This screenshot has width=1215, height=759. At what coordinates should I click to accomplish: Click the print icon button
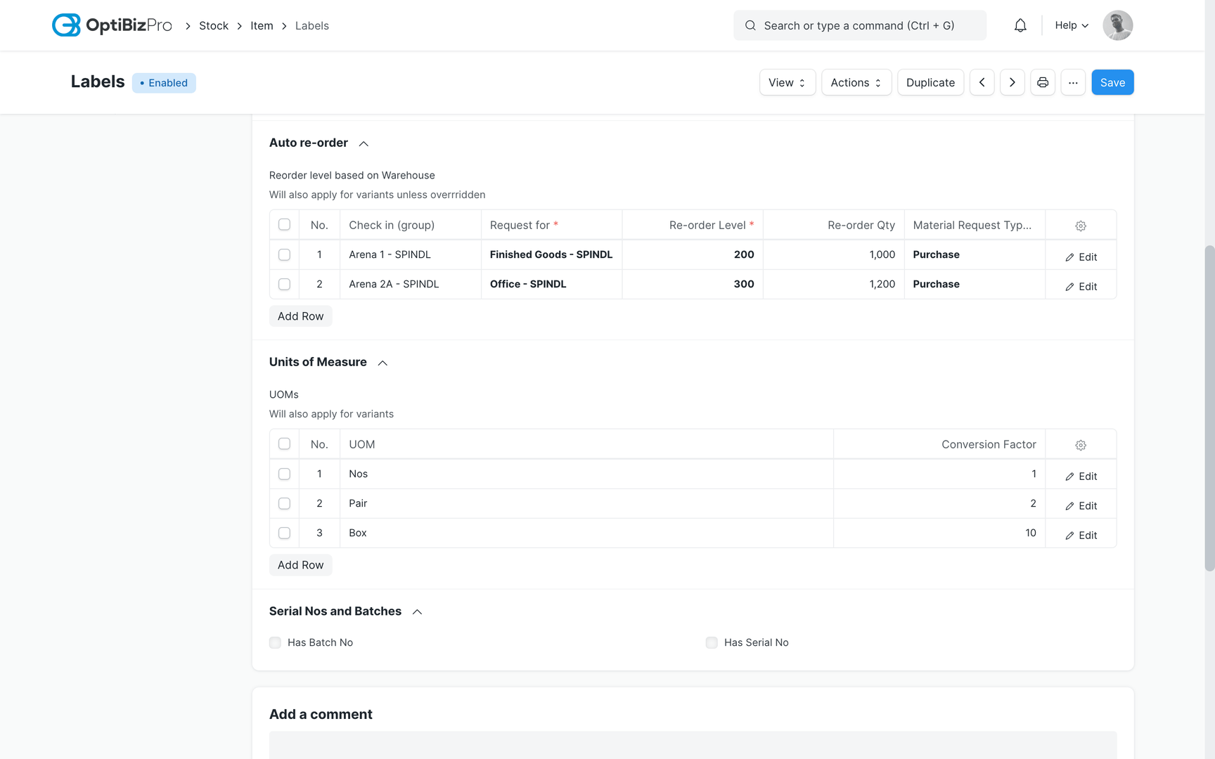[x=1043, y=82]
